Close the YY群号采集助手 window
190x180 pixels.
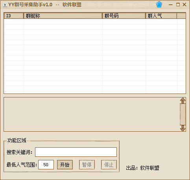184,5
